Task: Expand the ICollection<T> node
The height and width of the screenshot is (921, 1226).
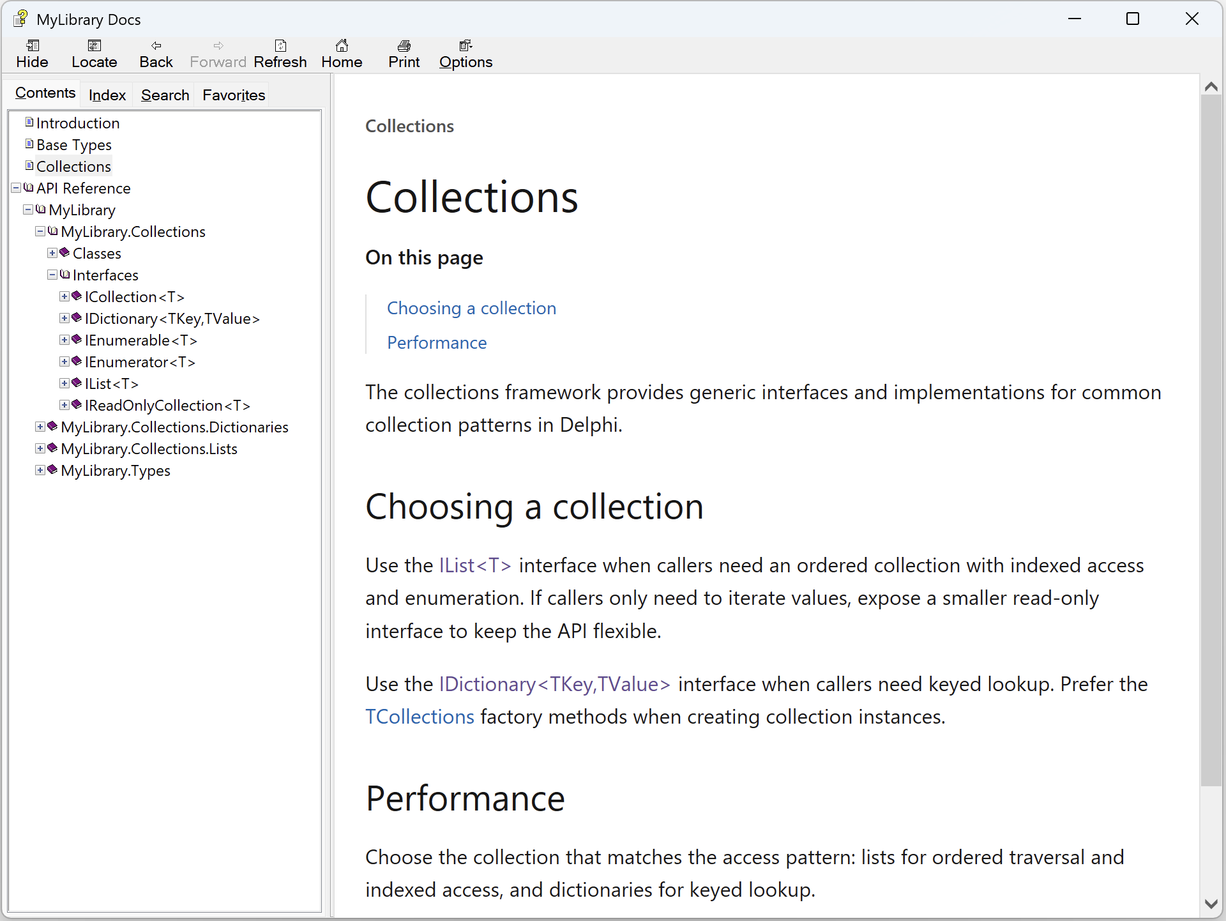Action: 64,296
